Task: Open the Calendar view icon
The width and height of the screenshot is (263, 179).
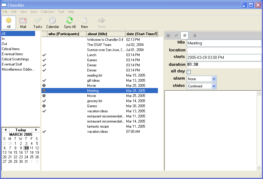Action: coord(53,22)
